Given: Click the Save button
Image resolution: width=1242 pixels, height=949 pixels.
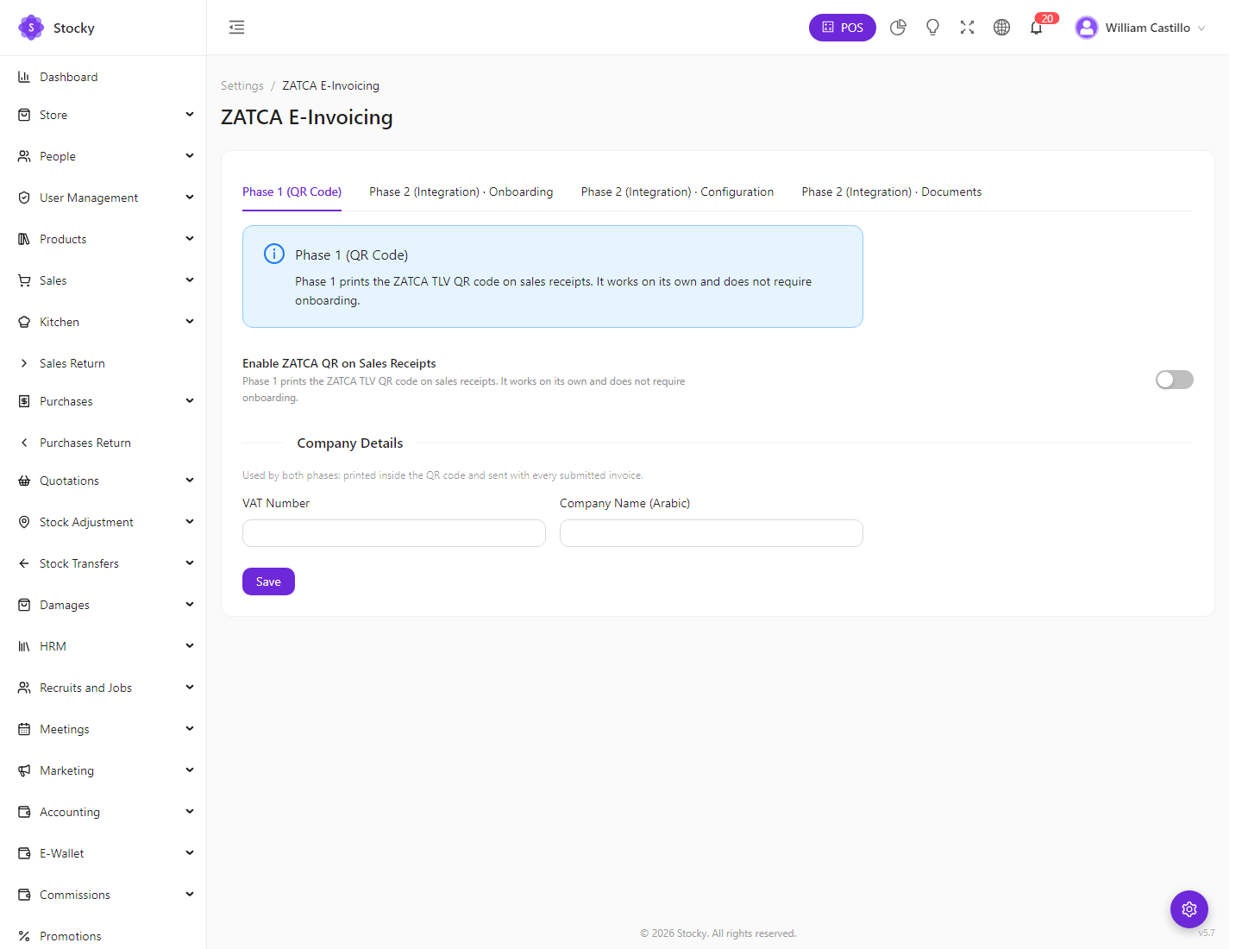Looking at the screenshot, I should pyautogui.click(x=268, y=581).
